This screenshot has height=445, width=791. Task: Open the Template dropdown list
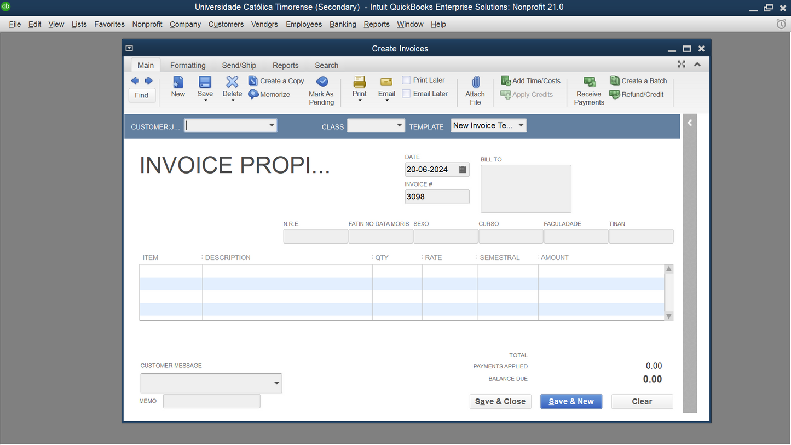click(521, 125)
